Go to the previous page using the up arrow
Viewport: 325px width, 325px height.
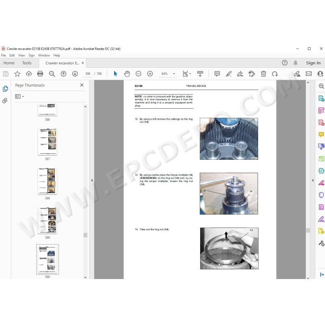coord(64,74)
